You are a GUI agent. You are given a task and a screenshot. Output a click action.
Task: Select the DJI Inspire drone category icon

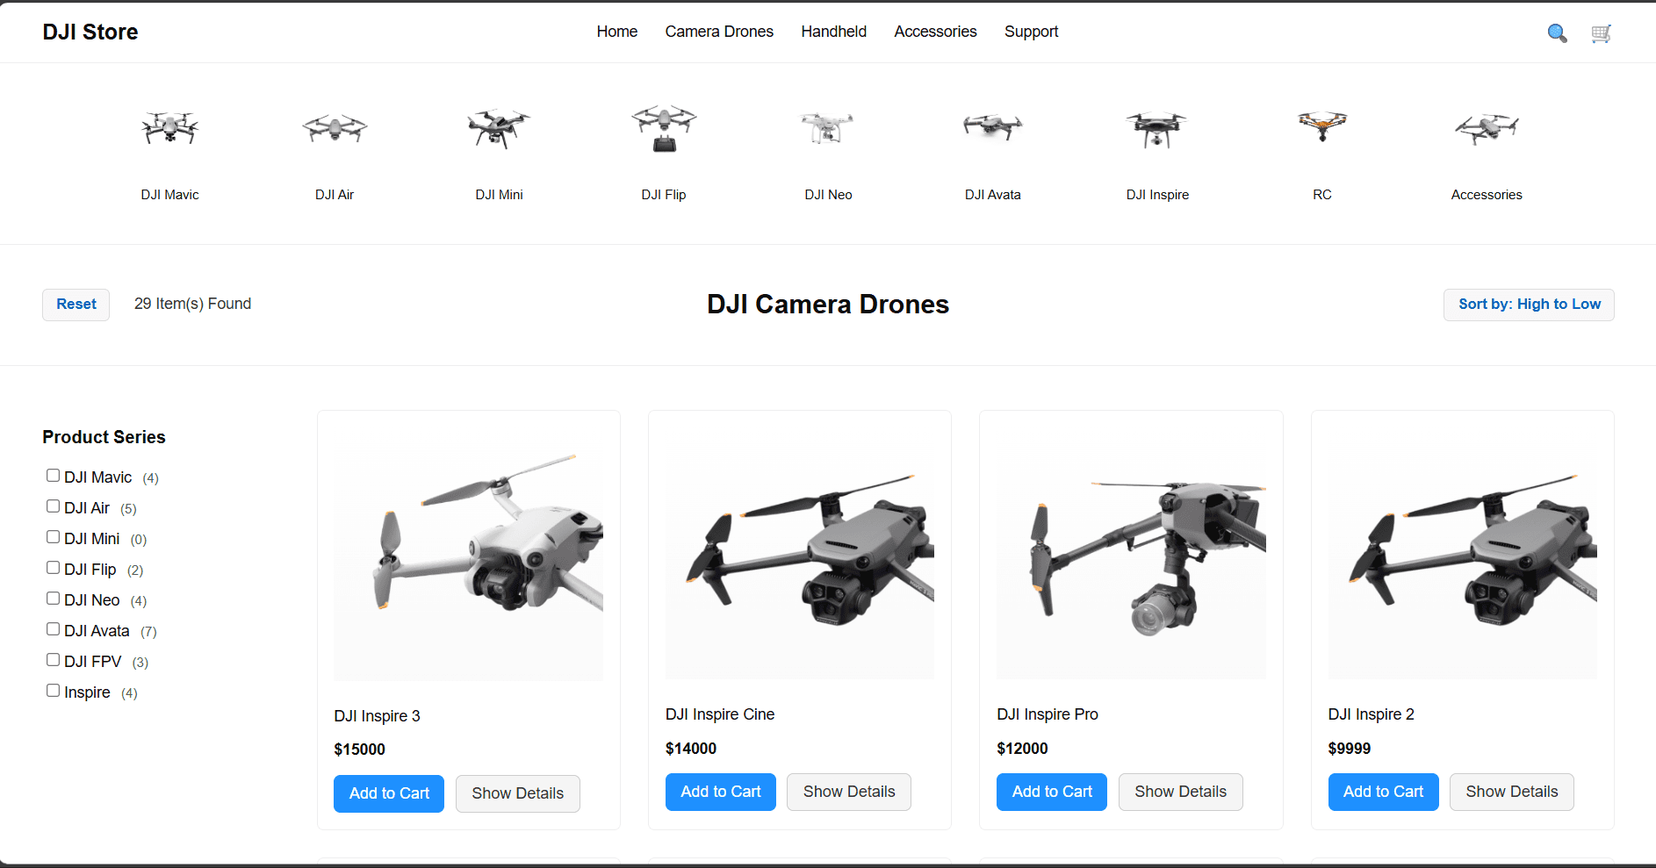[x=1157, y=128]
